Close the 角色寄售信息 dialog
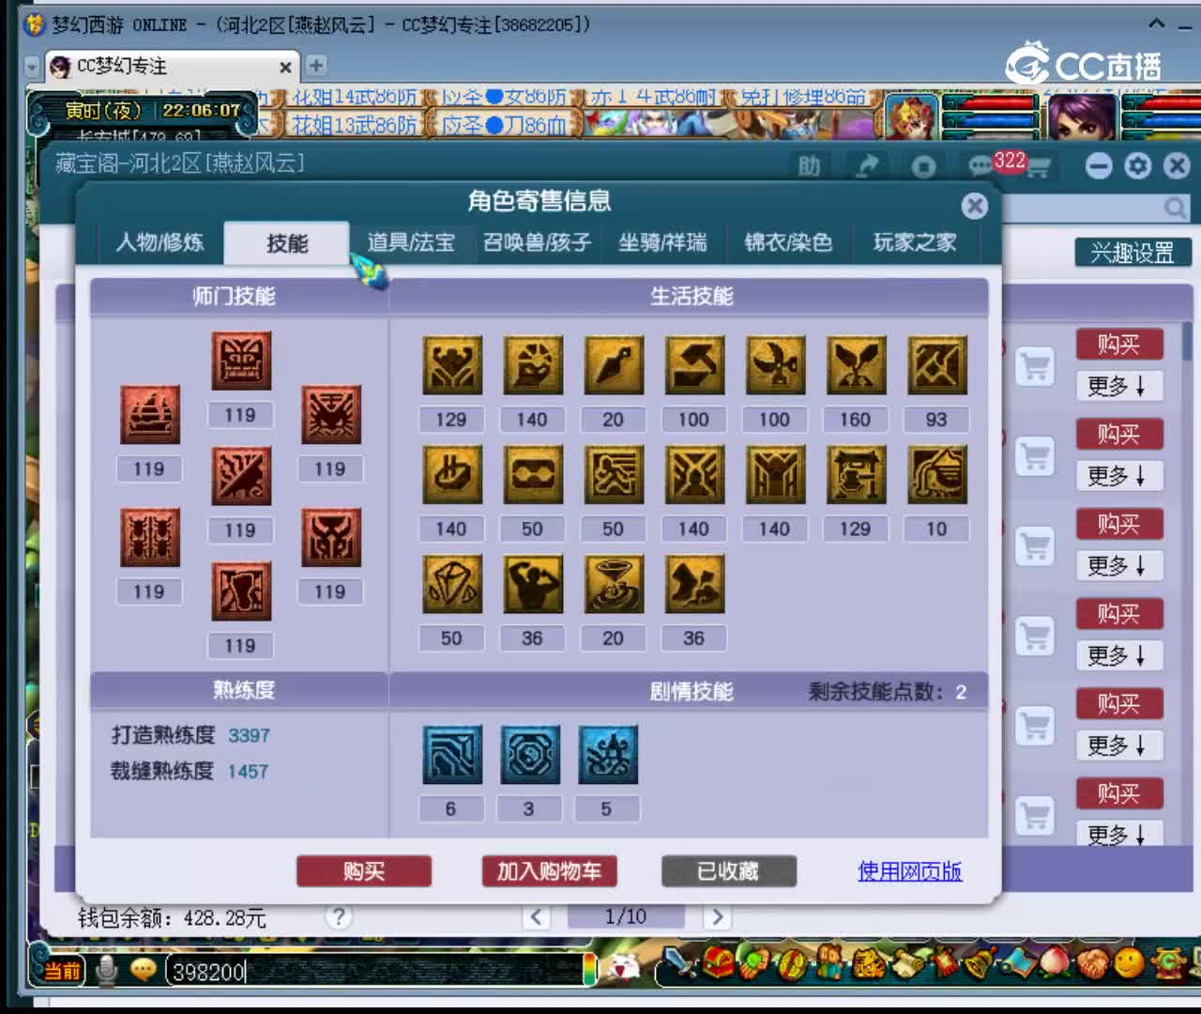The image size is (1201, 1014). click(x=975, y=206)
